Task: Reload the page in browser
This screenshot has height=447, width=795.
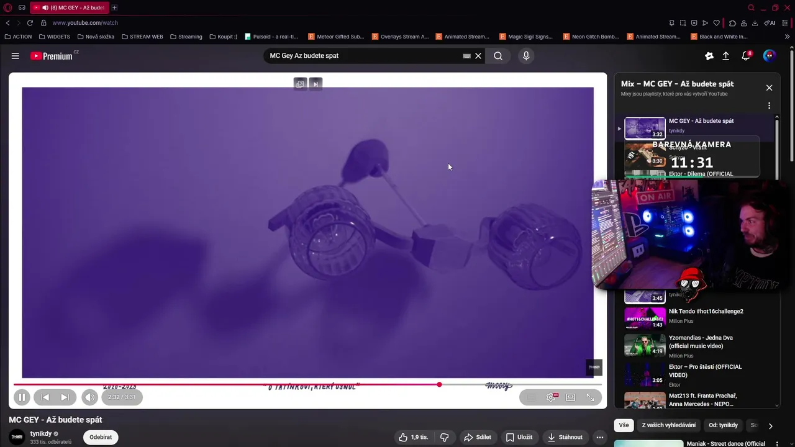Action: click(29, 23)
